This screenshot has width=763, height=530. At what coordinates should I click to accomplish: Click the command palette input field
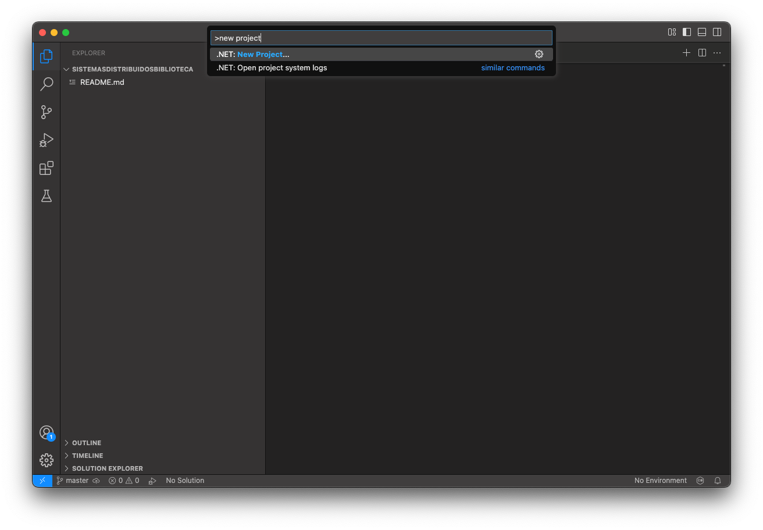pos(381,38)
